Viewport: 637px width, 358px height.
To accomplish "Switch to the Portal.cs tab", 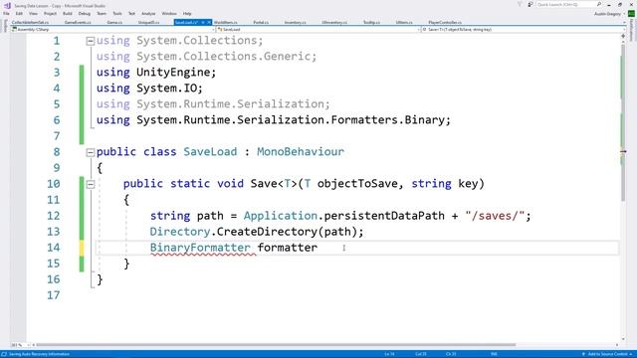I will click(x=261, y=22).
